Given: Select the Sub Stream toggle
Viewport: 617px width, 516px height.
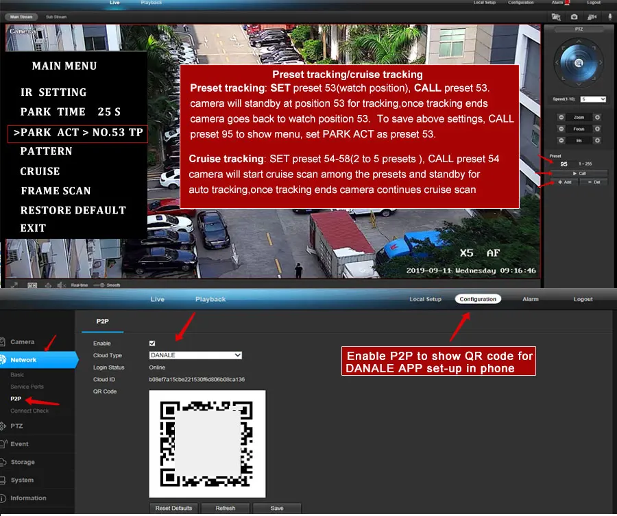Looking at the screenshot, I should [x=56, y=17].
